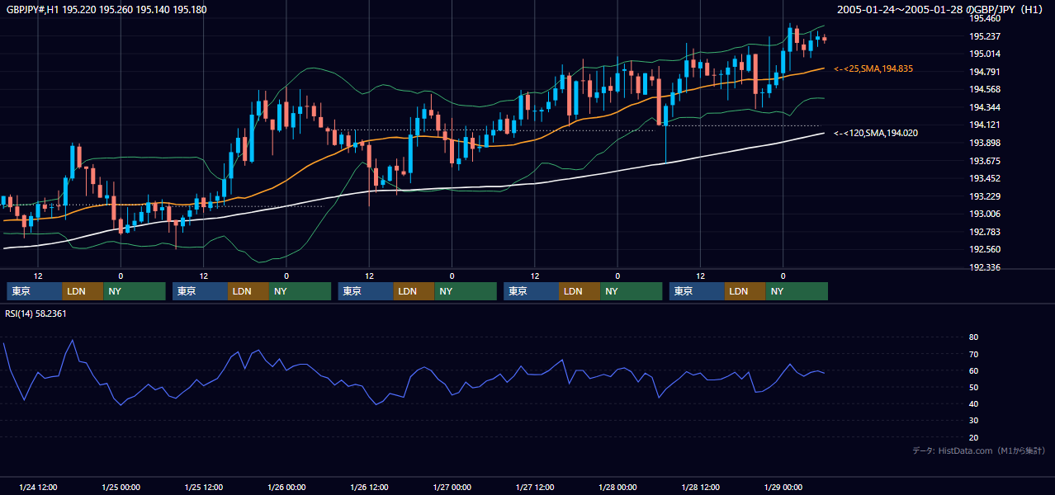Select the LDN session block for 1/28
Image resolution: width=1055 pixels, height=495 pixels.
745,291
